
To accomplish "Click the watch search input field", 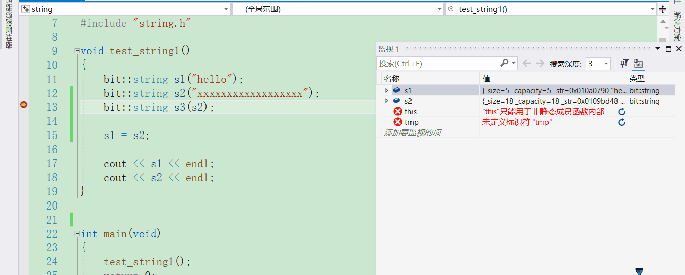I will (438, 63).
